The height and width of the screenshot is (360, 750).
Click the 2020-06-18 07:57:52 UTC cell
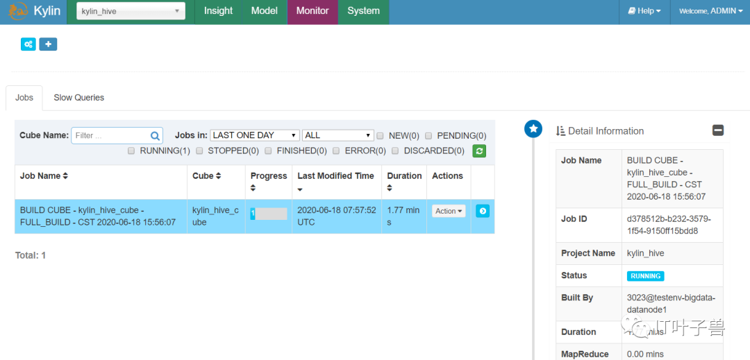tap(337, 216)
